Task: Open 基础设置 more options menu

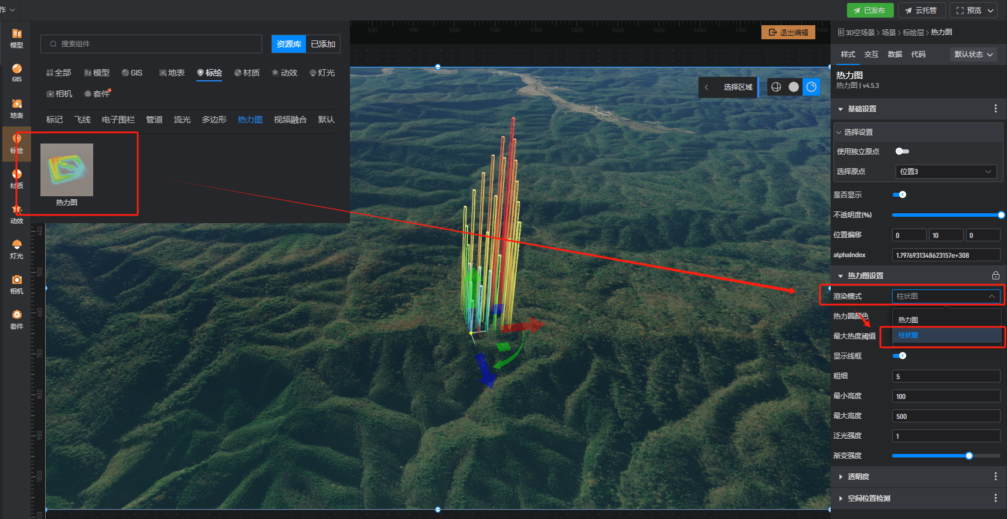Action: [x=995, y=108]
